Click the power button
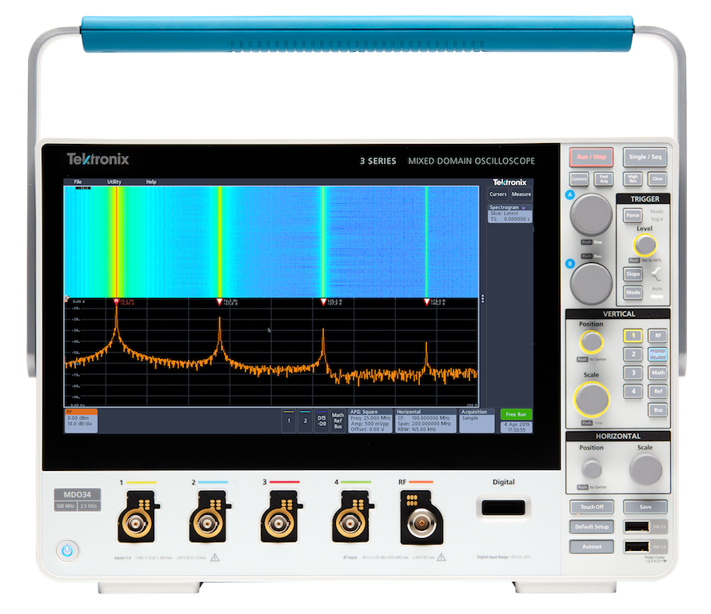 coord(67,551)
